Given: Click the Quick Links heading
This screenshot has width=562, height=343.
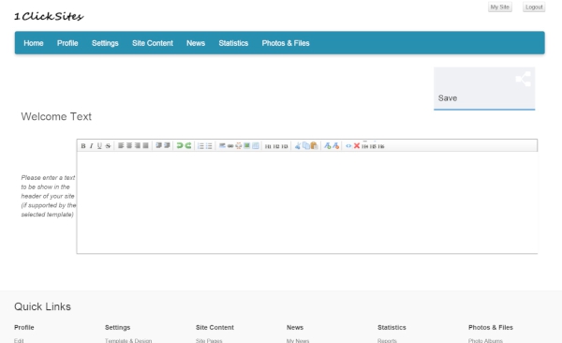Looking at the screenshot, I should tap(43, 306).
